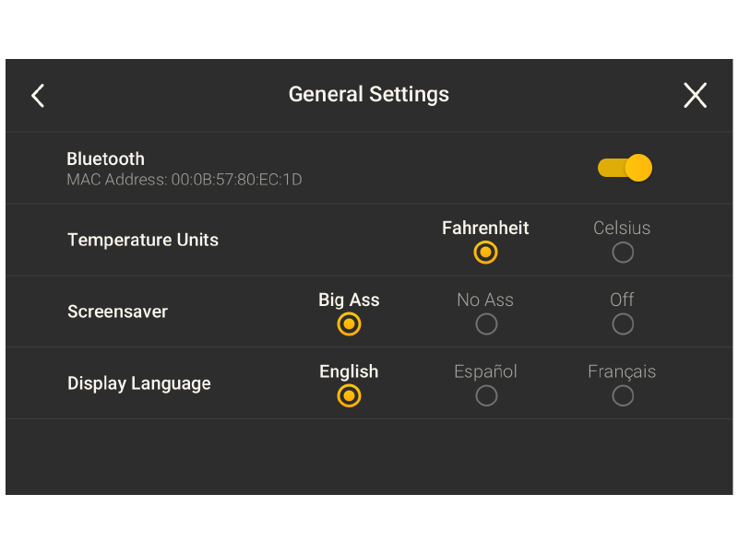The width and height of the screenshot is (738, 553).
Task: Tap the "Celsius" text label
Action: tap(622, 228)
